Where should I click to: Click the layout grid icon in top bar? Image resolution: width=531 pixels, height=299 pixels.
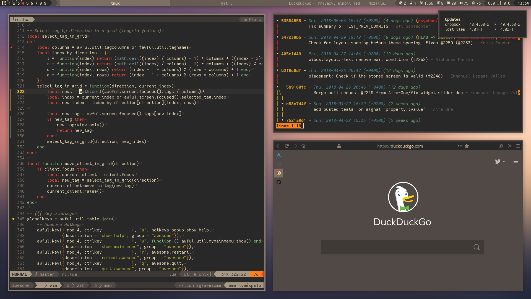[x=4, y=3]
